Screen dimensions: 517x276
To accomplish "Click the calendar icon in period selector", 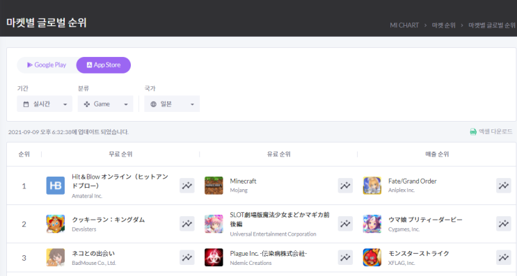I will [26, 104].
